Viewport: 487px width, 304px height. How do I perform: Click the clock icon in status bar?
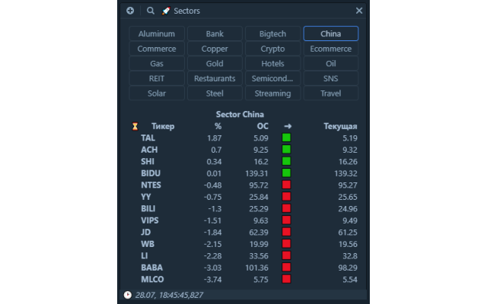coord(128,294)
